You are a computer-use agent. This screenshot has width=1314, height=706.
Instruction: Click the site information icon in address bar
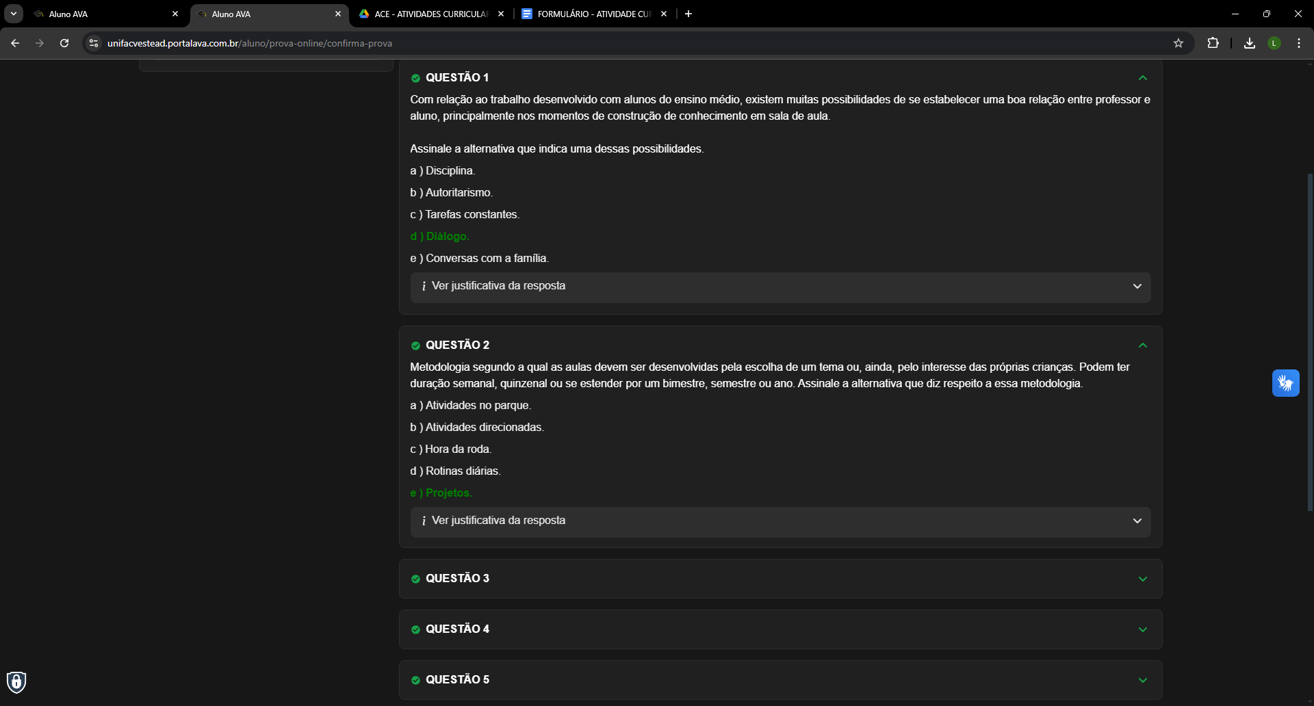coord(94,43)
